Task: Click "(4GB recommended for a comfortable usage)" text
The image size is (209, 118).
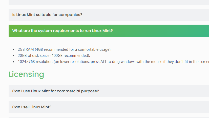Action: pos(73,49)
